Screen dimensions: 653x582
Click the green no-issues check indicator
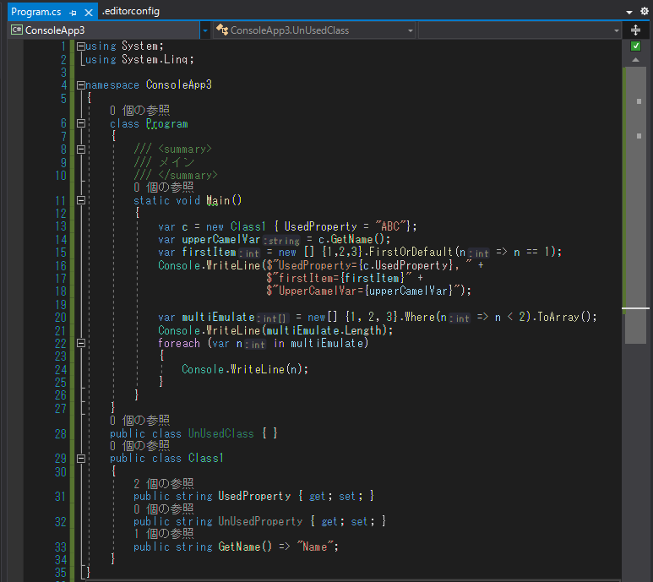(635, 46)
